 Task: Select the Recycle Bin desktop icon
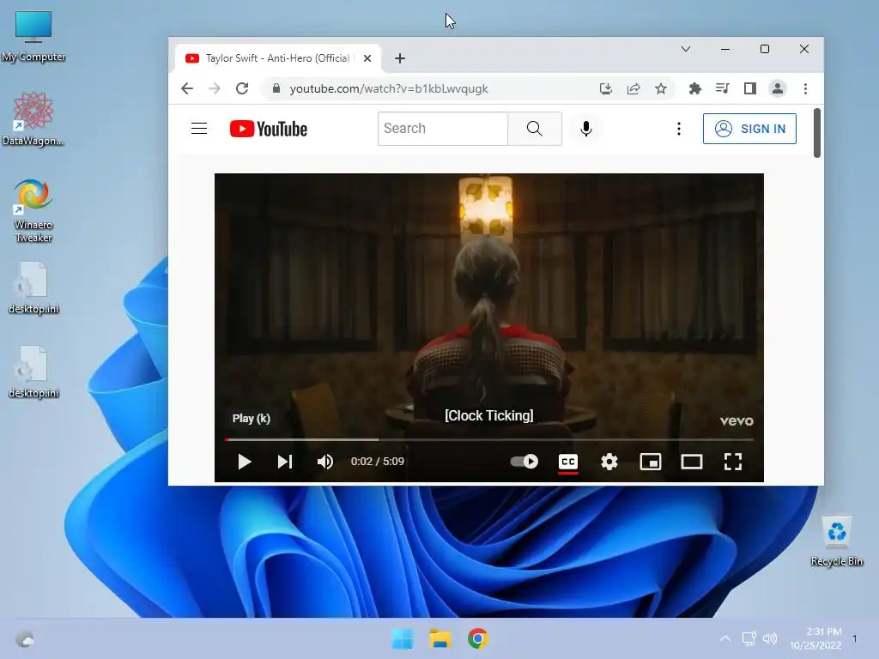click(x=837, y=541)
